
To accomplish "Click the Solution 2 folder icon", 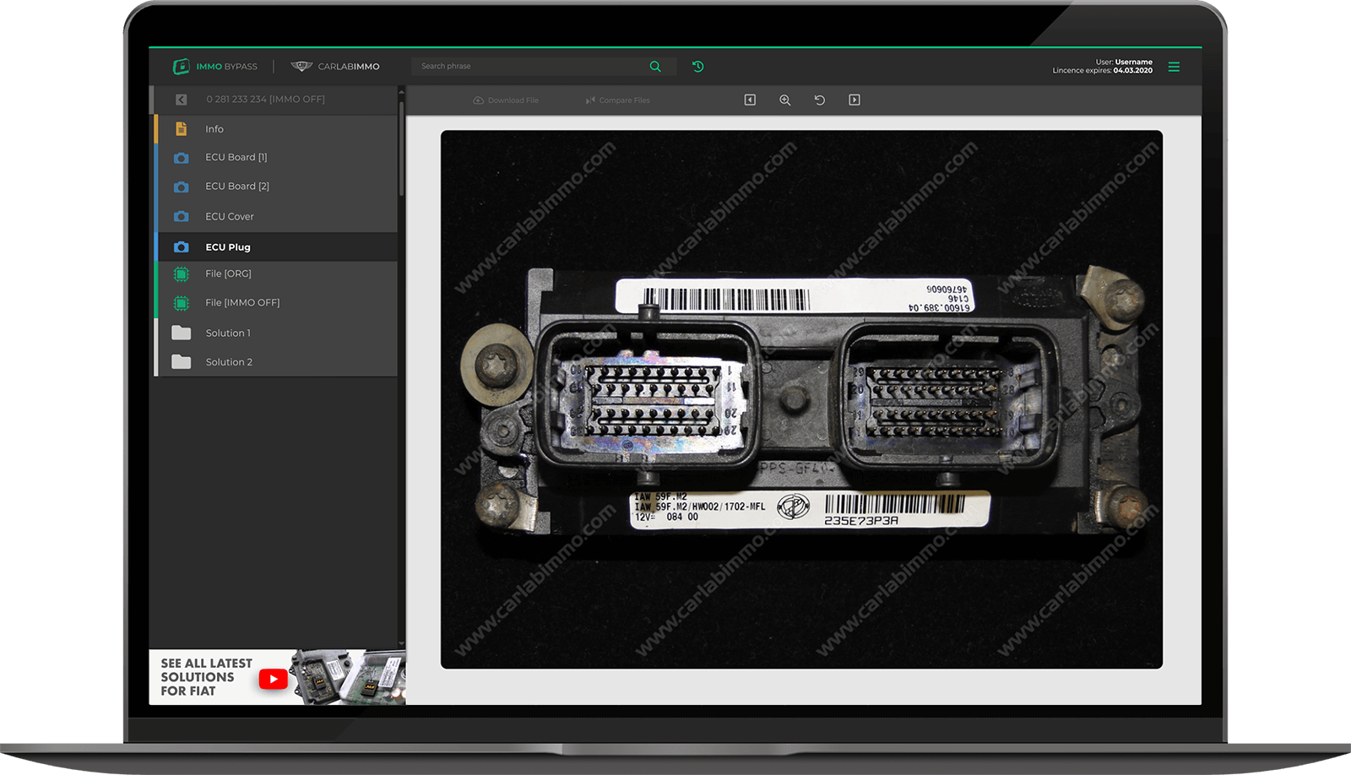I will point(181,362).
